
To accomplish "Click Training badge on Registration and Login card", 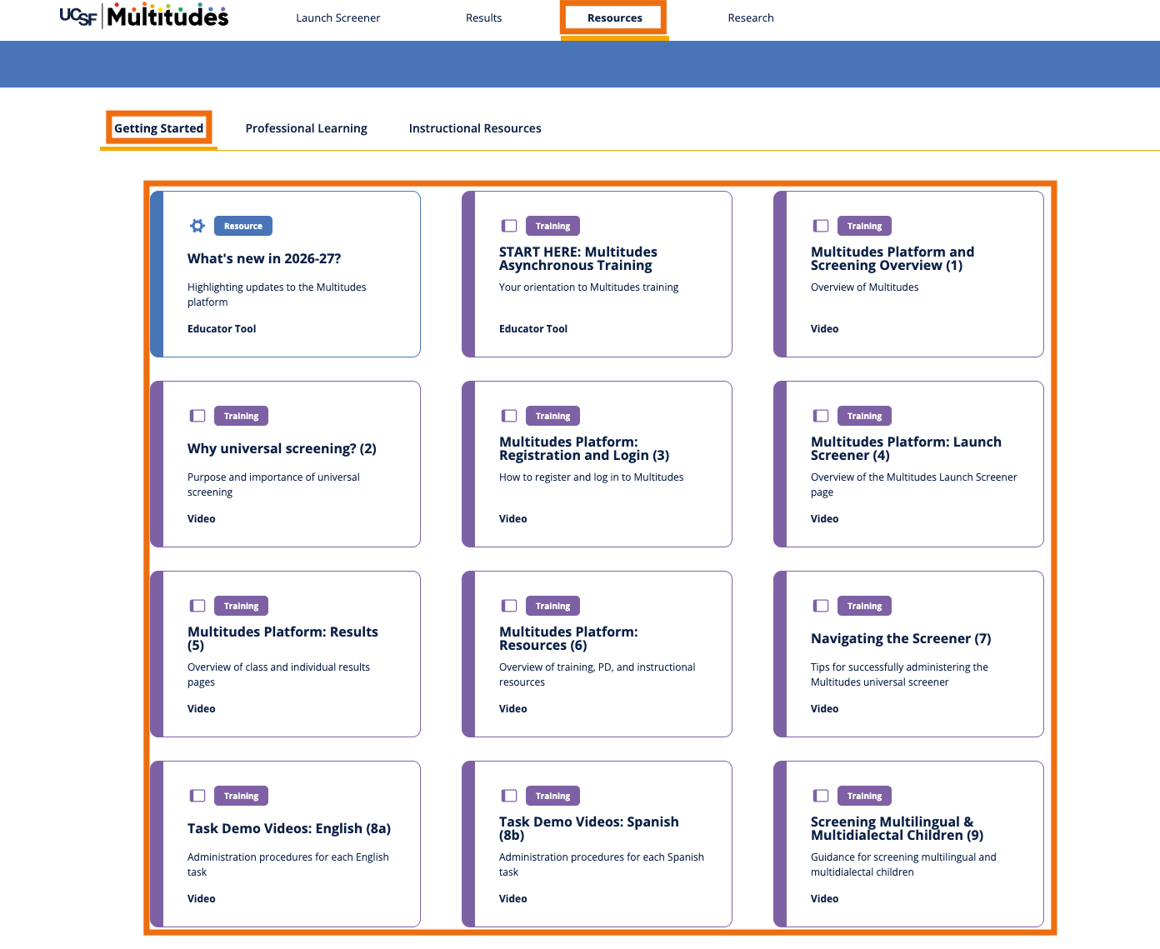I will 553,416.
